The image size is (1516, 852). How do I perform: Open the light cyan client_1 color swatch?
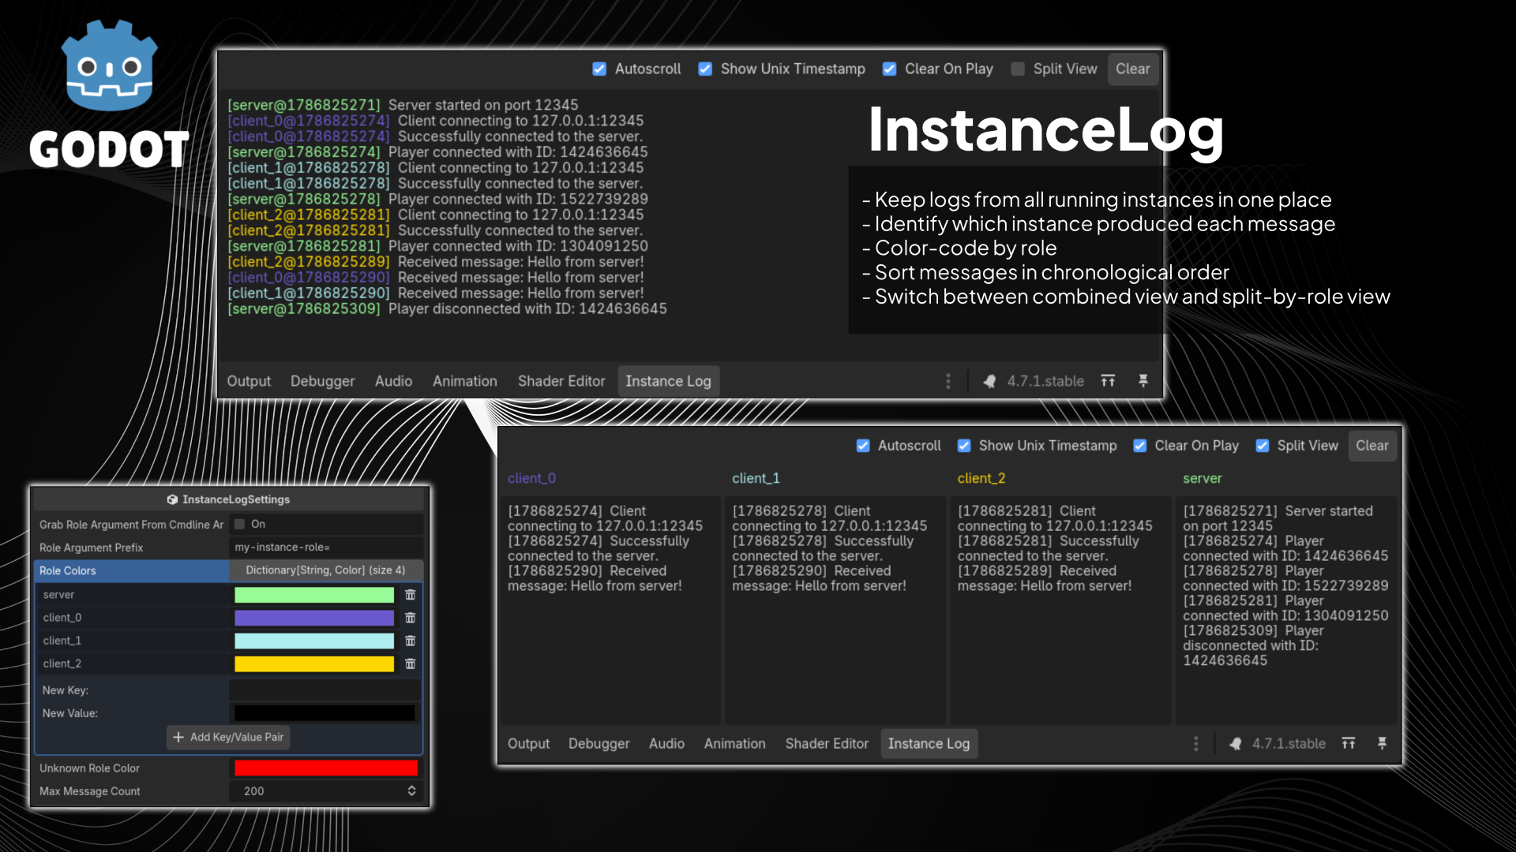[314, 641]
